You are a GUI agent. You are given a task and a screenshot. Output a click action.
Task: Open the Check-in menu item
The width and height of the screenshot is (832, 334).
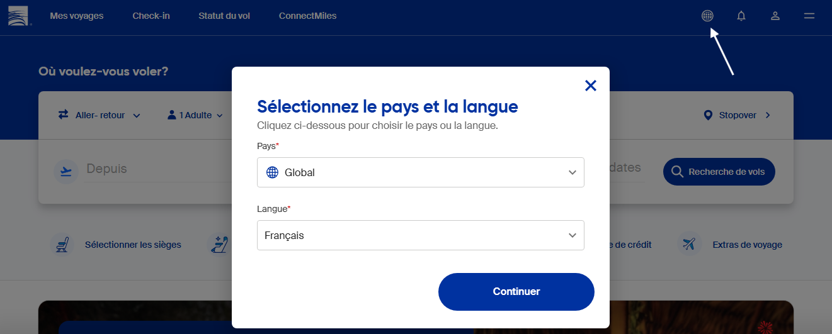click(x=151, y=16)
